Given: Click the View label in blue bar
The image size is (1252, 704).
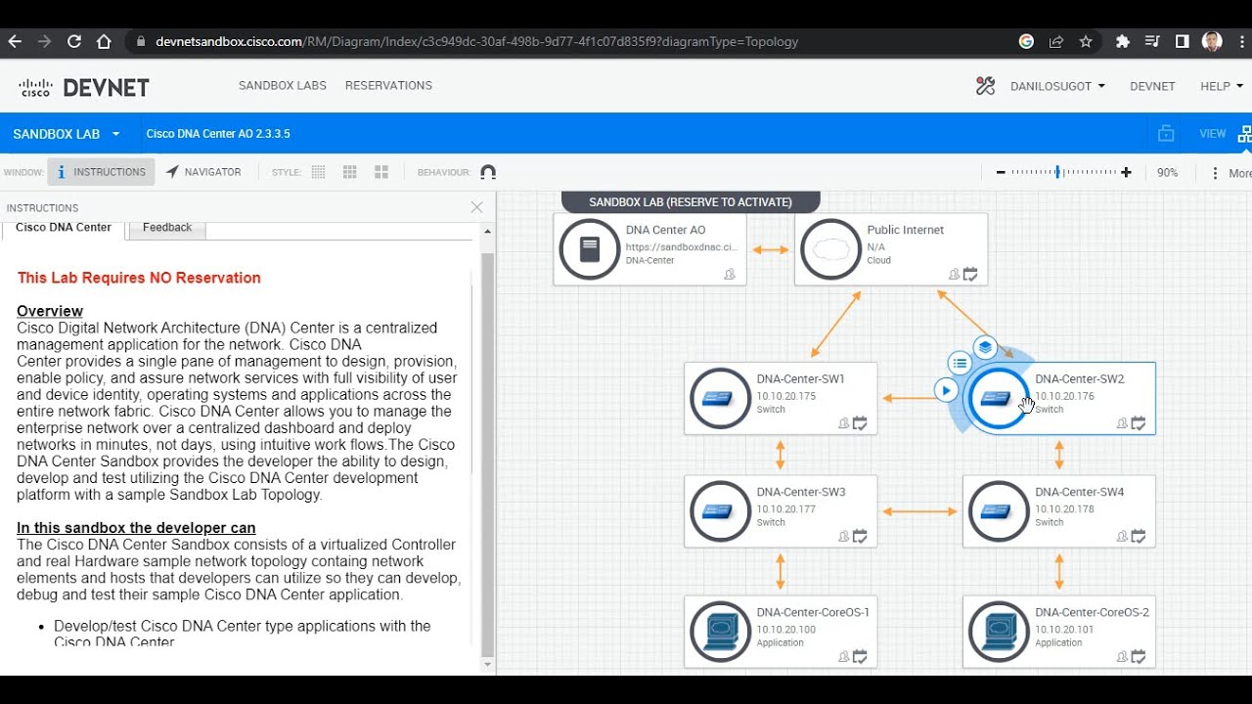Looking at the screenshot, I should tap(1212, 134).
